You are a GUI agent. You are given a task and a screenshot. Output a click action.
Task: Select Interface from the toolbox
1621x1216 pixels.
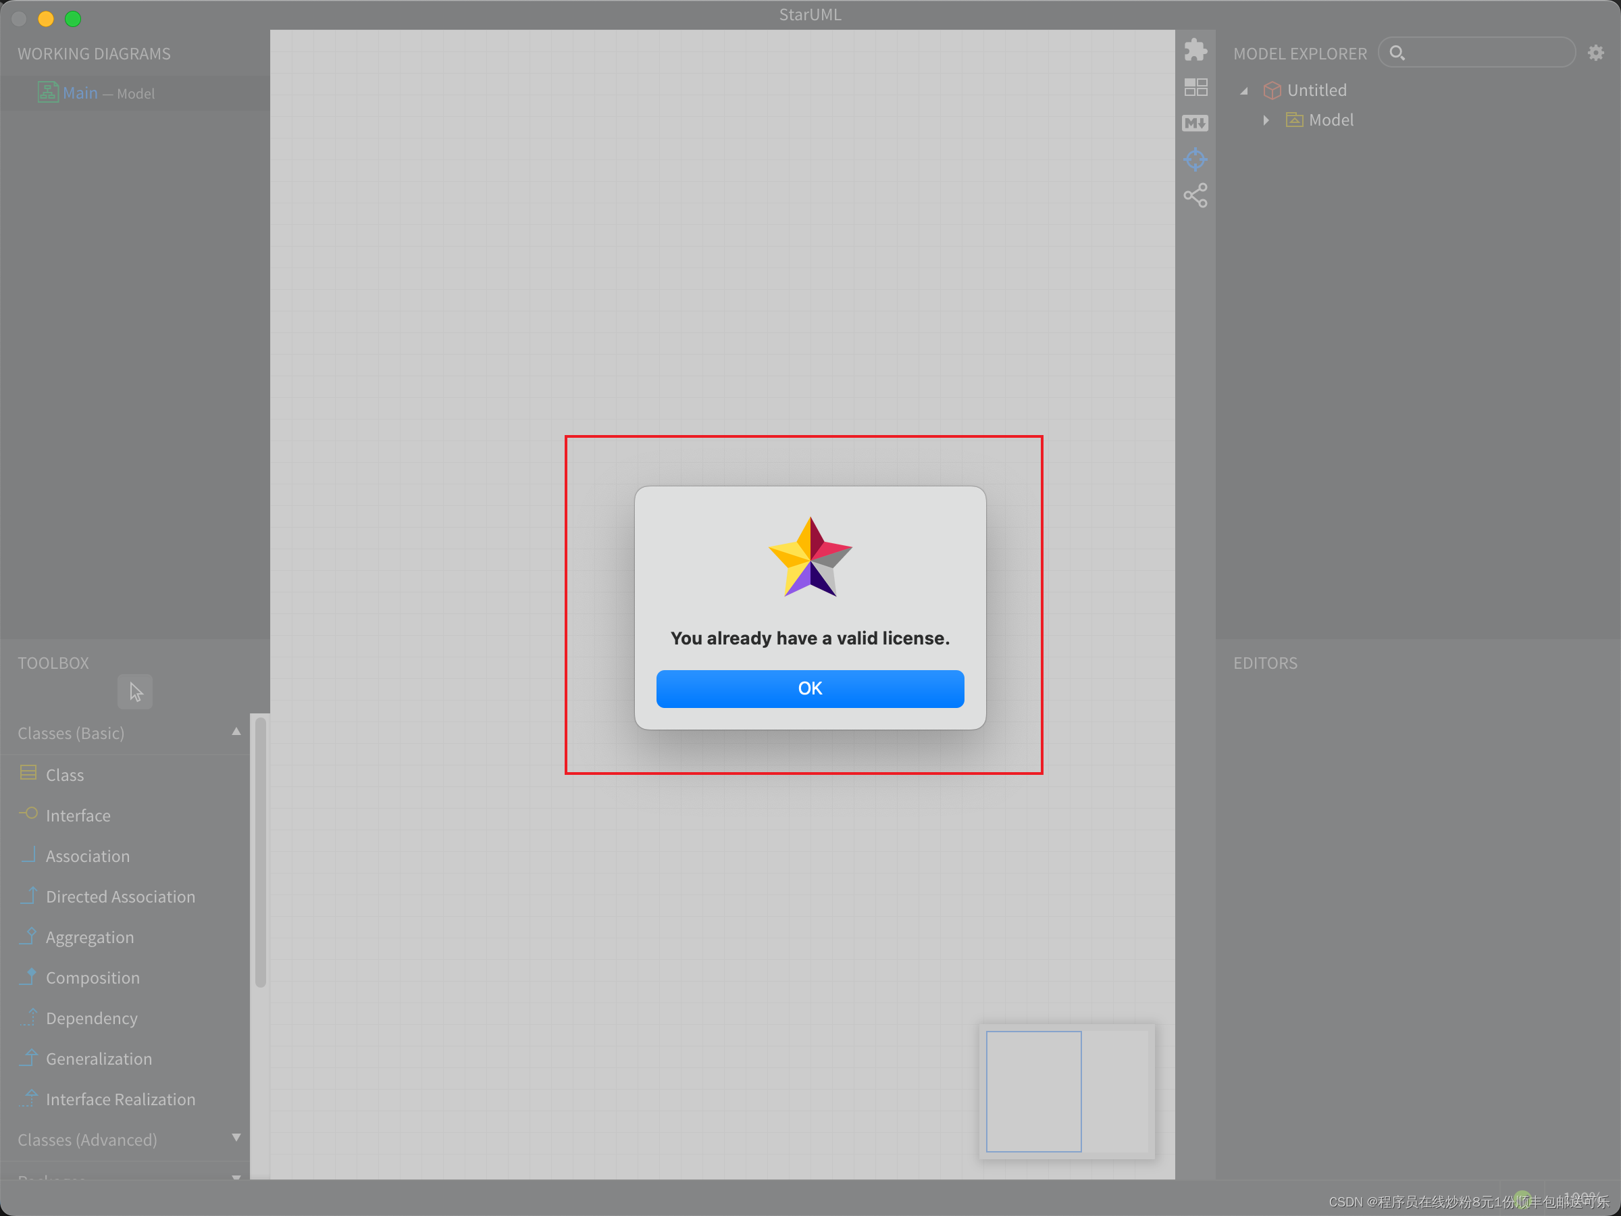76,815
